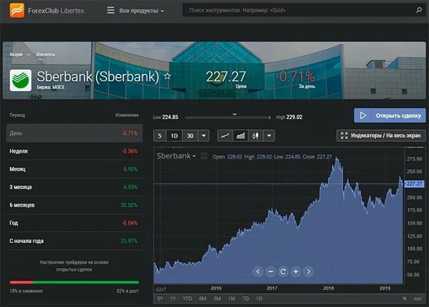
Task: Click the ForexClub Libertex logo
Action: [x=47, y=11]
